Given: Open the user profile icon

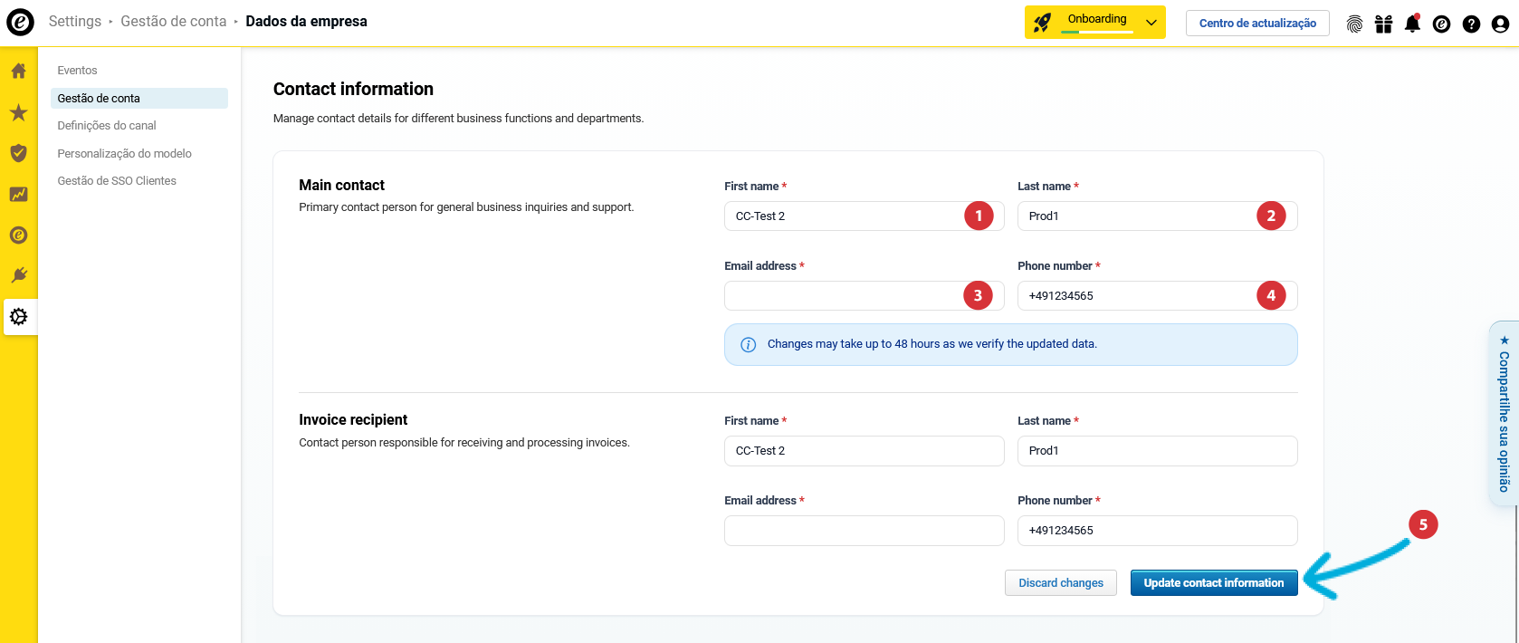Looking at the screenshot, I should (x=1500, y=24).
